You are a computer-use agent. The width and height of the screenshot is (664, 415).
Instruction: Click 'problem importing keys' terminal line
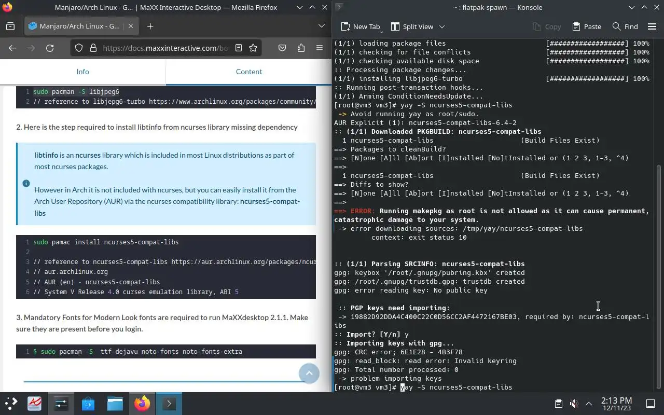388,379
